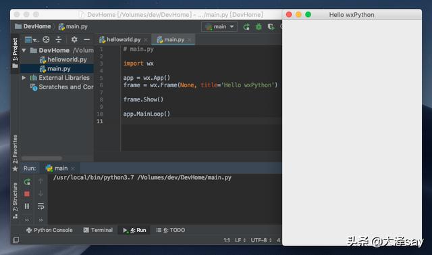Click the main.py breadcrumb in the navigation bar
Screen dimensions: 432x255
tap(73, 26)
